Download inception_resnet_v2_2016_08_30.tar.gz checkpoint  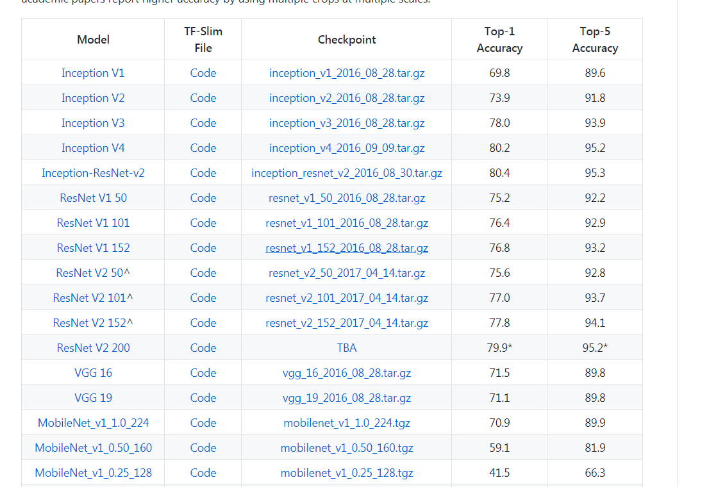pos(347,172)
